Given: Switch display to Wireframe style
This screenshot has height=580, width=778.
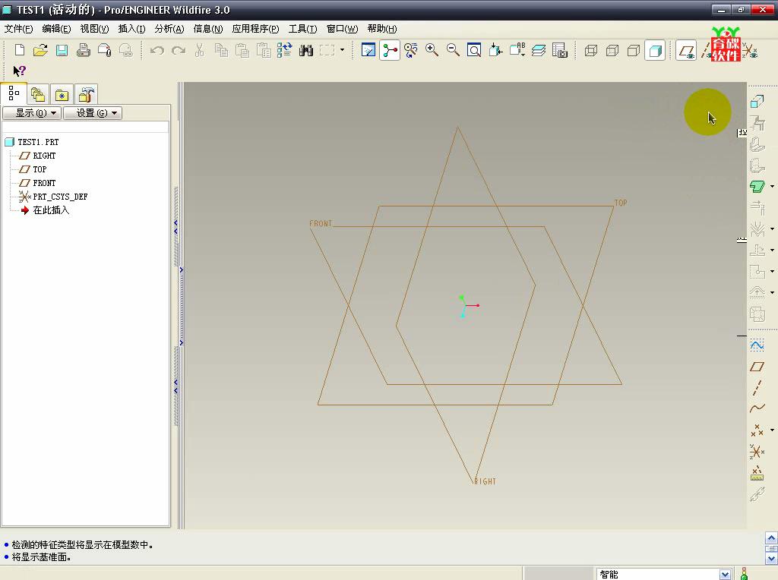Looking at the screenshot, I should [x=591, y=50].
